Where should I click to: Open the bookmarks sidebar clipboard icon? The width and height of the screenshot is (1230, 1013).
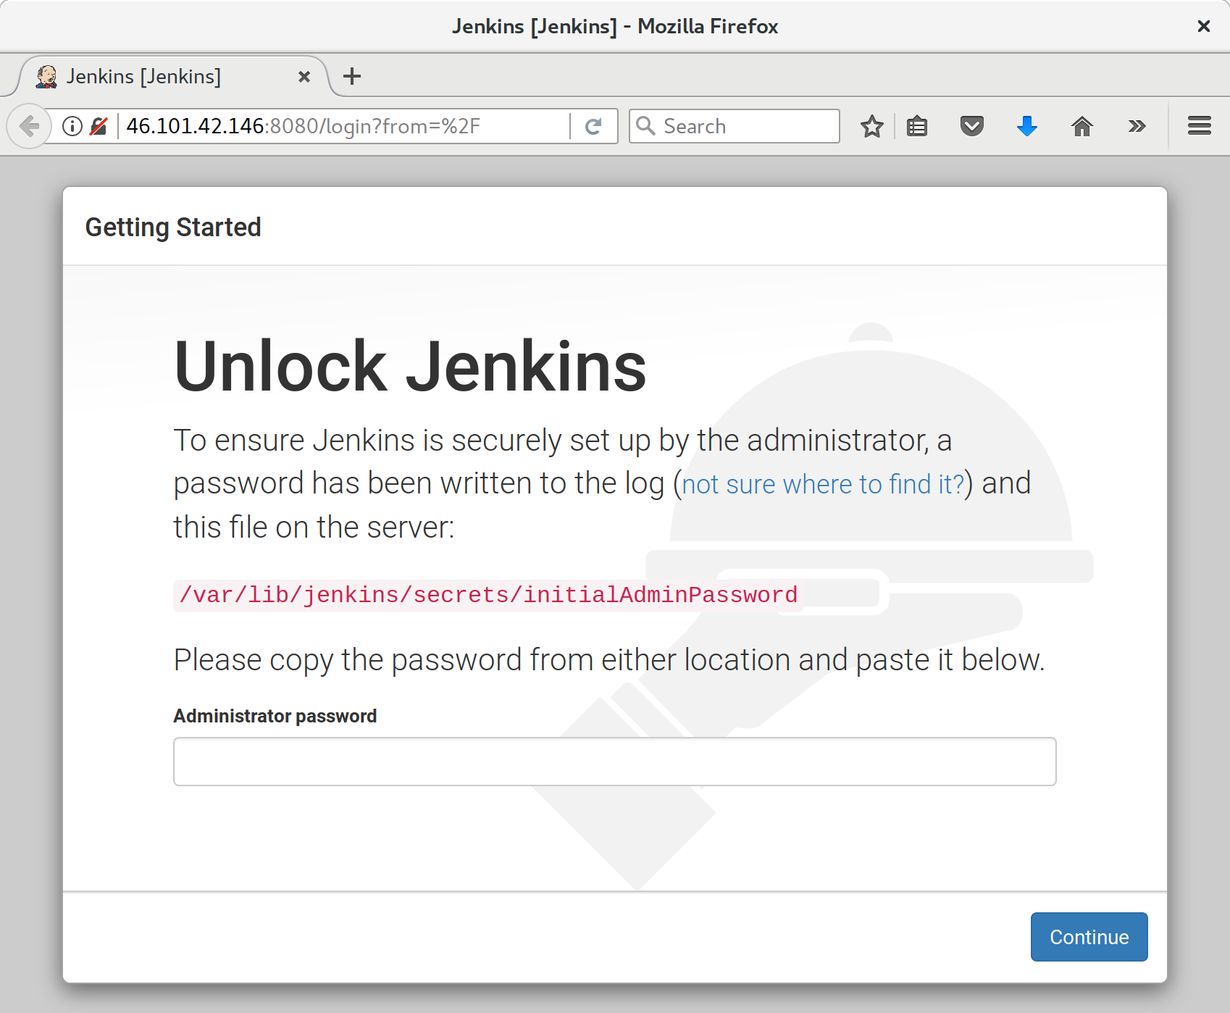[x=916, y=125]
